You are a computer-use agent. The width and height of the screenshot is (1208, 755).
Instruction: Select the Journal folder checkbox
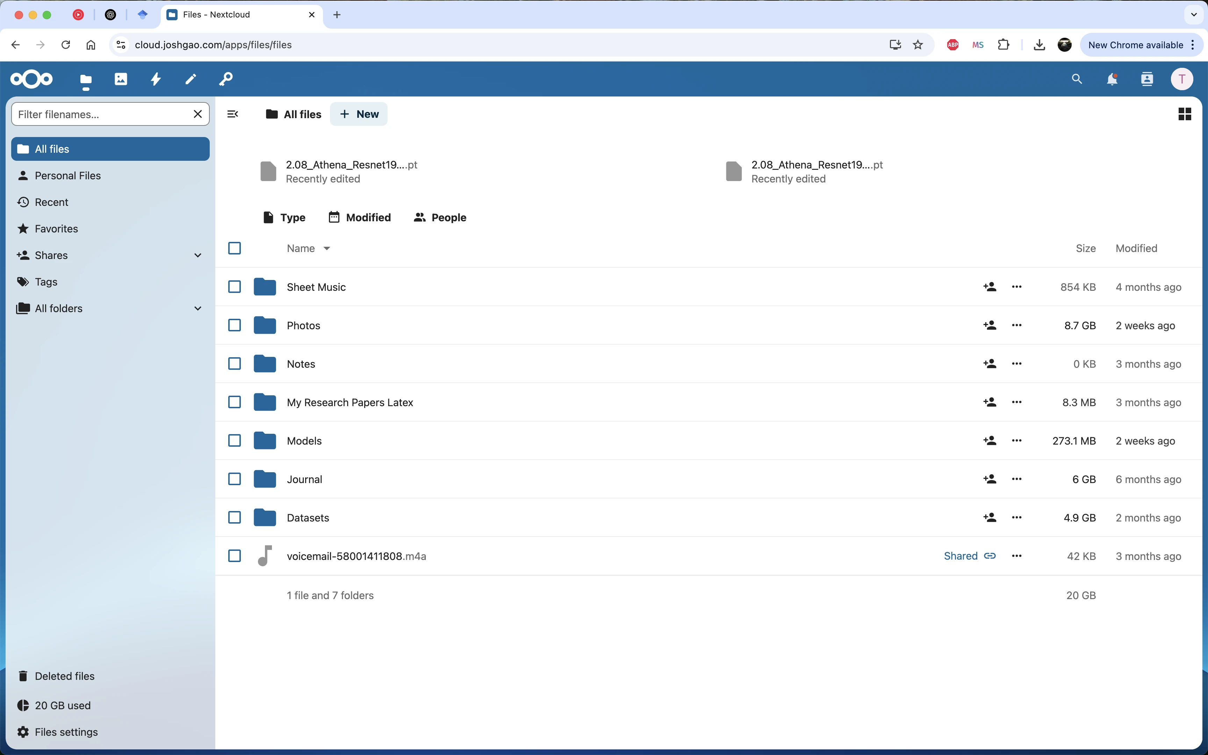pos(235,479)
